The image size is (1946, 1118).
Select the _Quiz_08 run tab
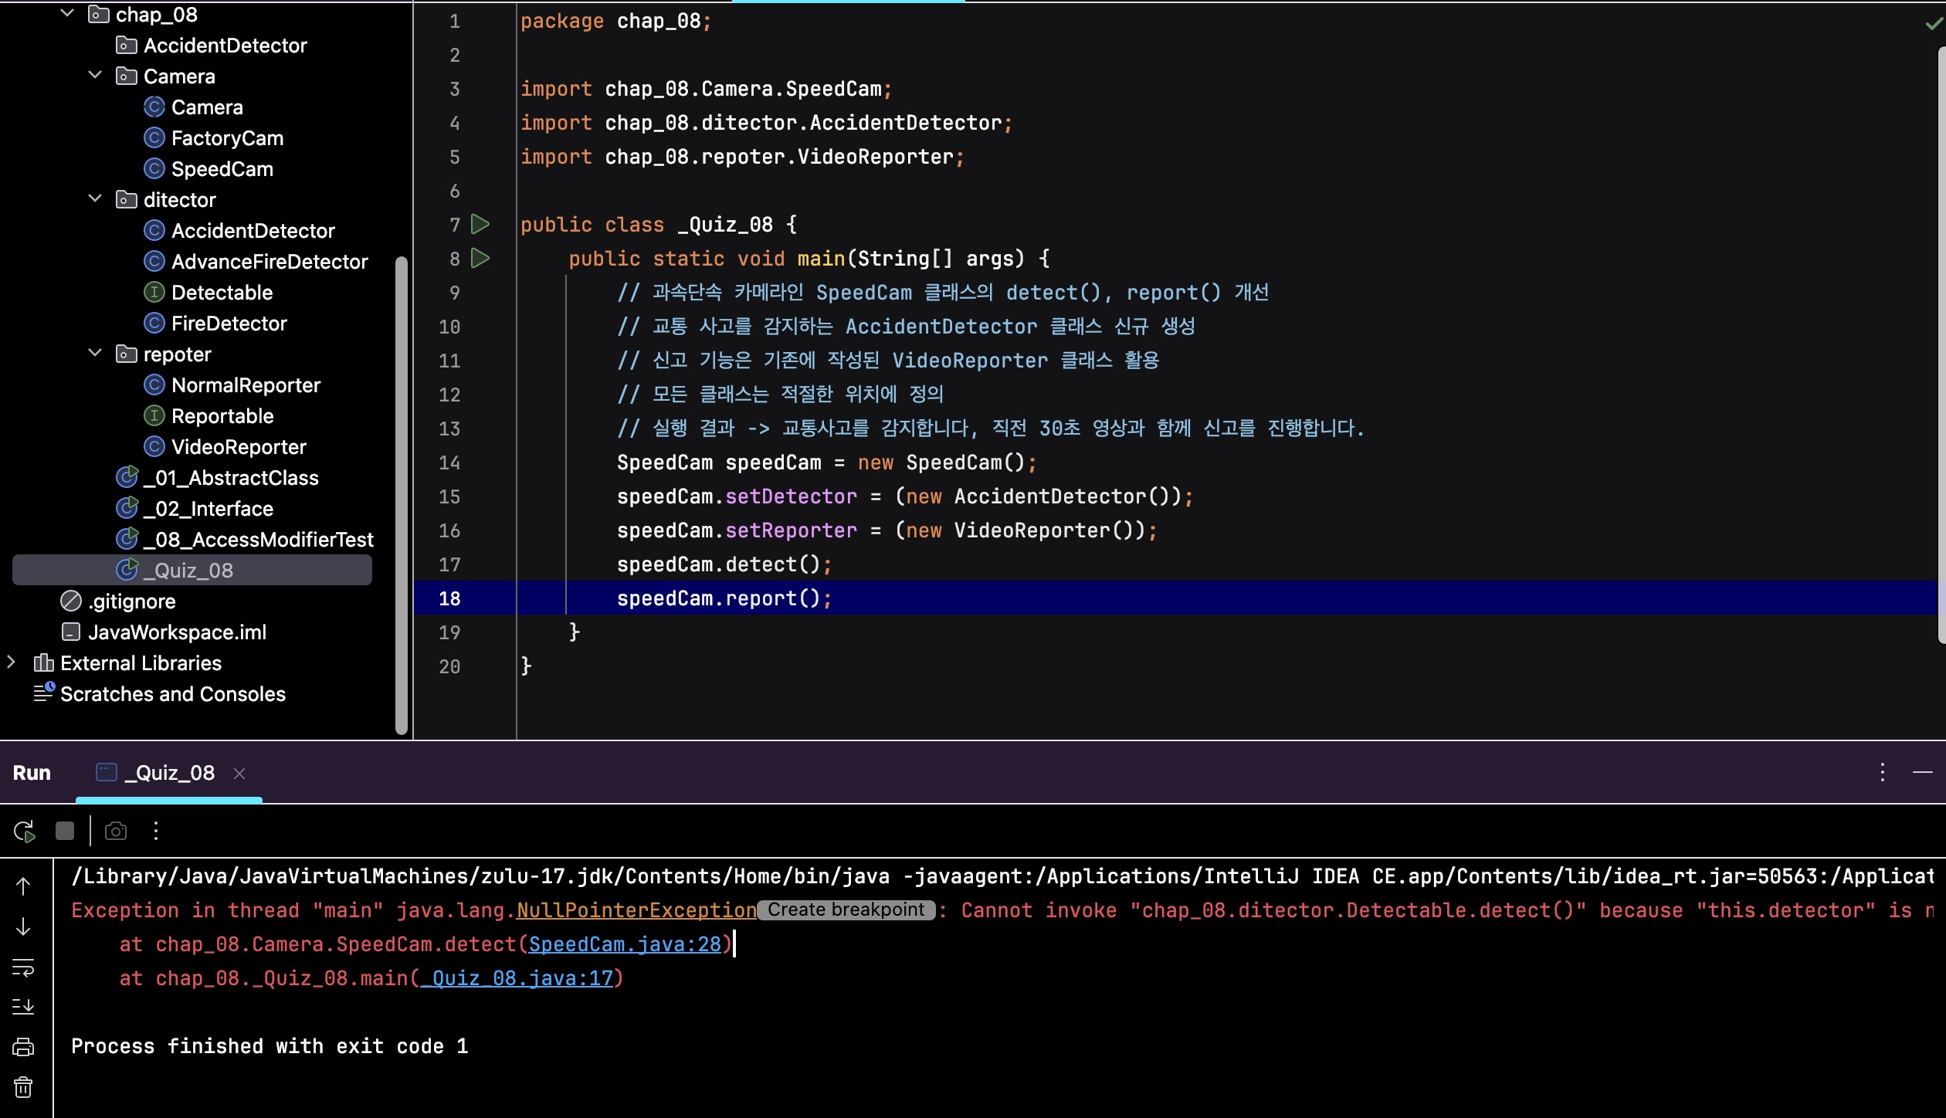[170, 773]
